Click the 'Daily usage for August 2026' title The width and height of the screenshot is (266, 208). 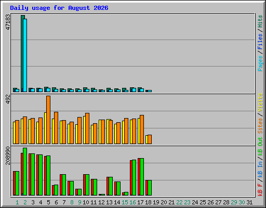click(x=59, y=8)
